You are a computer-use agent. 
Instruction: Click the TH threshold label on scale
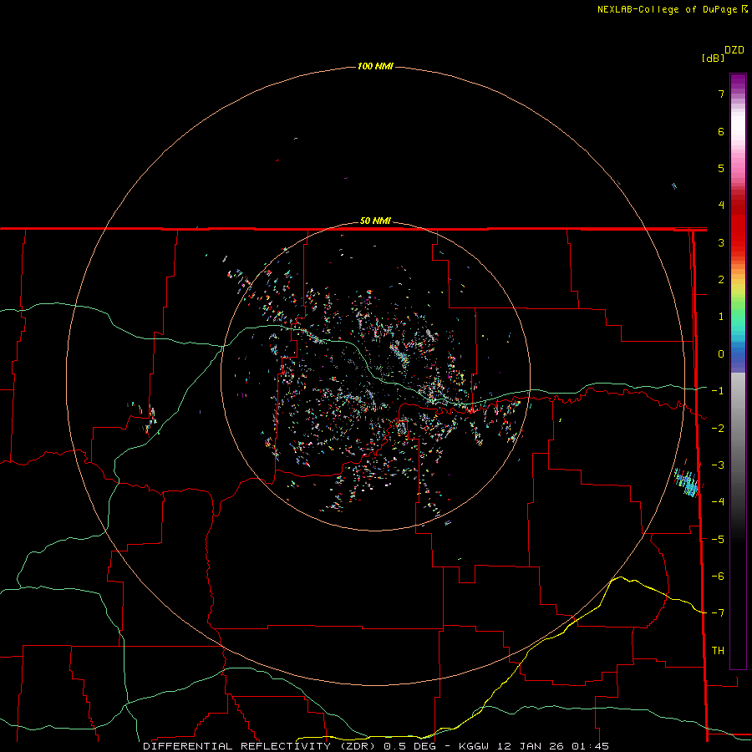718,651
